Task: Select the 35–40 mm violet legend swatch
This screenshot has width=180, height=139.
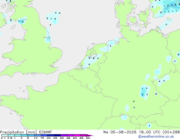Action: click(x=70, y=135)
